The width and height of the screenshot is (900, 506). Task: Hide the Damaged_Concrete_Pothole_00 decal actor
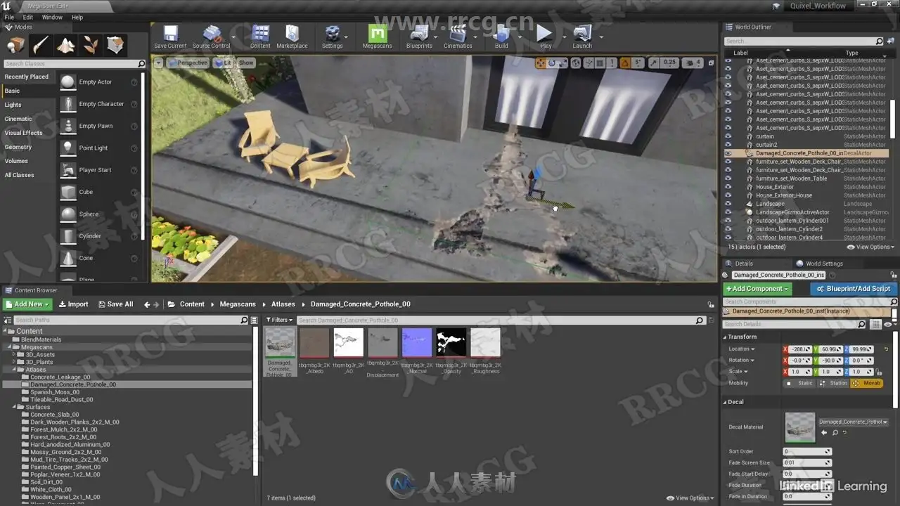[x=728, y=153]
